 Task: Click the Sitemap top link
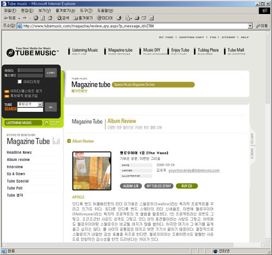point(228,37)
